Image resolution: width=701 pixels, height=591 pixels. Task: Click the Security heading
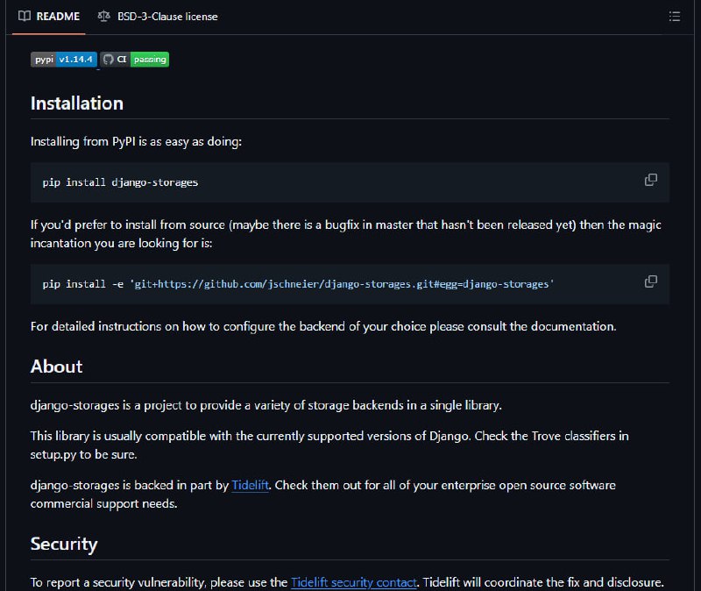(x=64, y=544)
